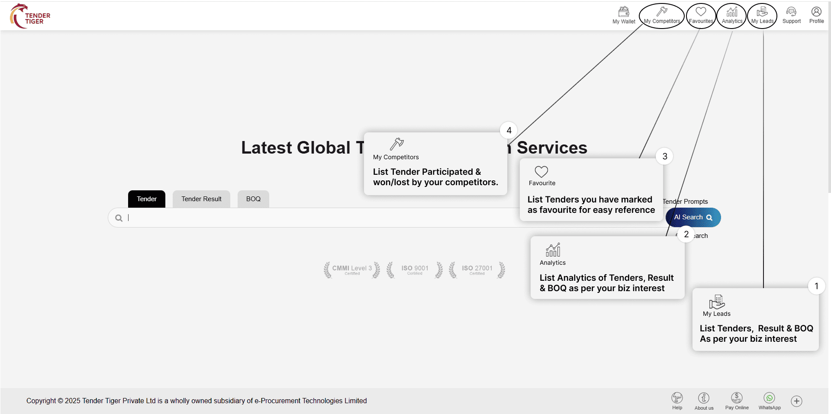
Task: Open Favourites heart icon in header
Action: point(701,15)
